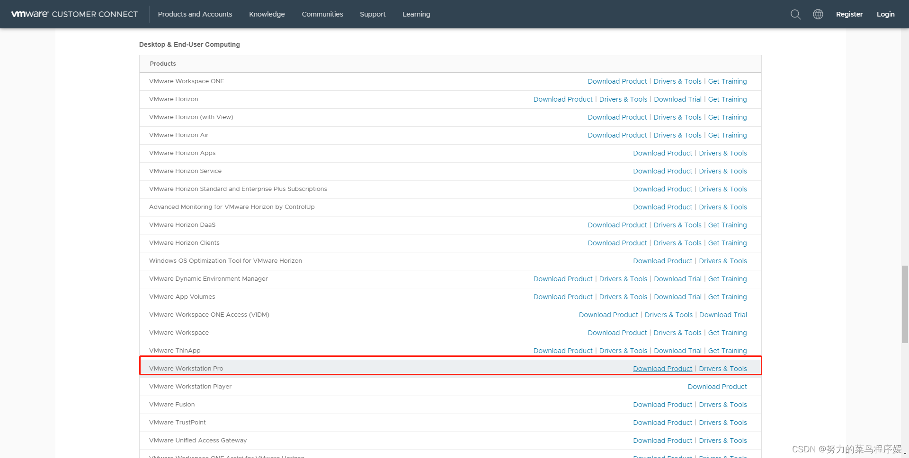Get Training for VMware App Volumes

(727, 297)
